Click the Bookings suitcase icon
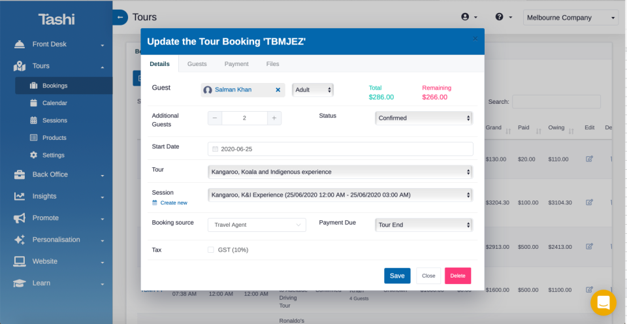 tap(33, 86)
